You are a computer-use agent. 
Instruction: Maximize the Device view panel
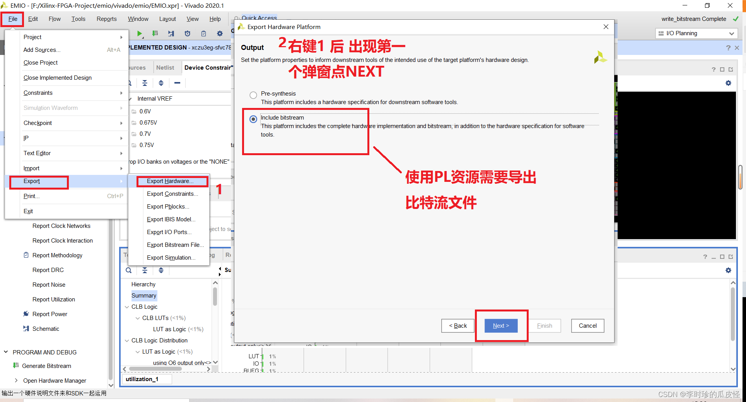click(722, 69)
